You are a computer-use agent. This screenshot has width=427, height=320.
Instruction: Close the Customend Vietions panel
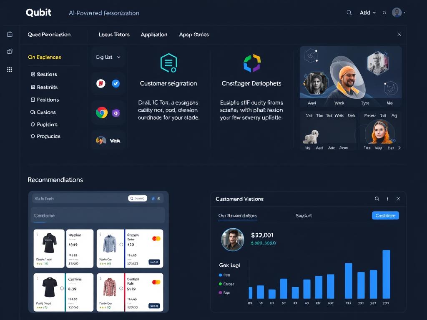(x=398, y=199)
